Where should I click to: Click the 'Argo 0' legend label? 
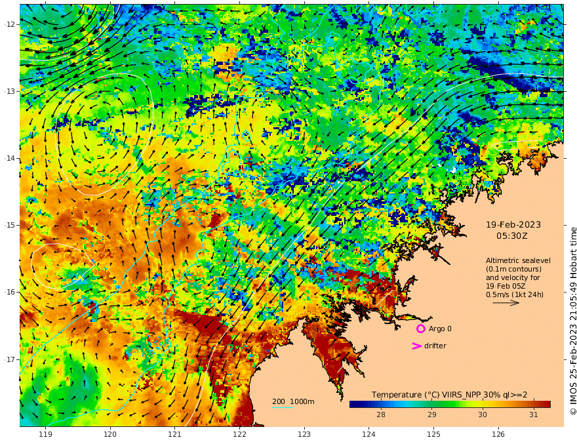[440, 329]
